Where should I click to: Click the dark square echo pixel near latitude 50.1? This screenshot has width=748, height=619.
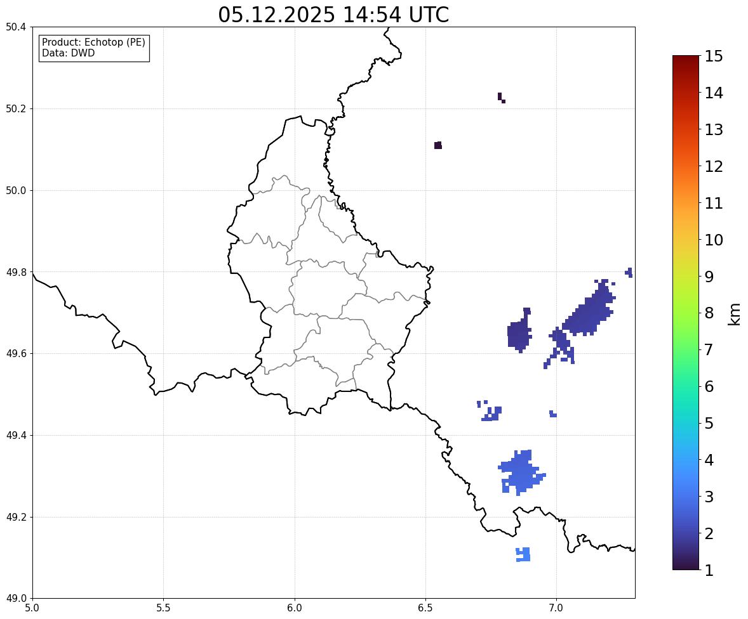click(x=438, y=145)
